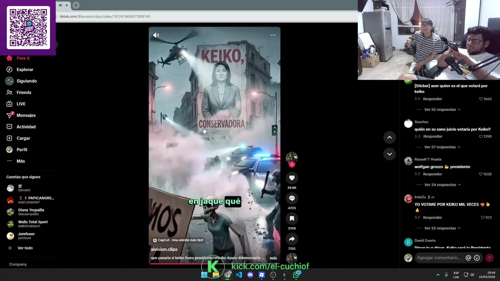Share the video with the arrow icon
This screenshot has height=281, width=500.
292,239
